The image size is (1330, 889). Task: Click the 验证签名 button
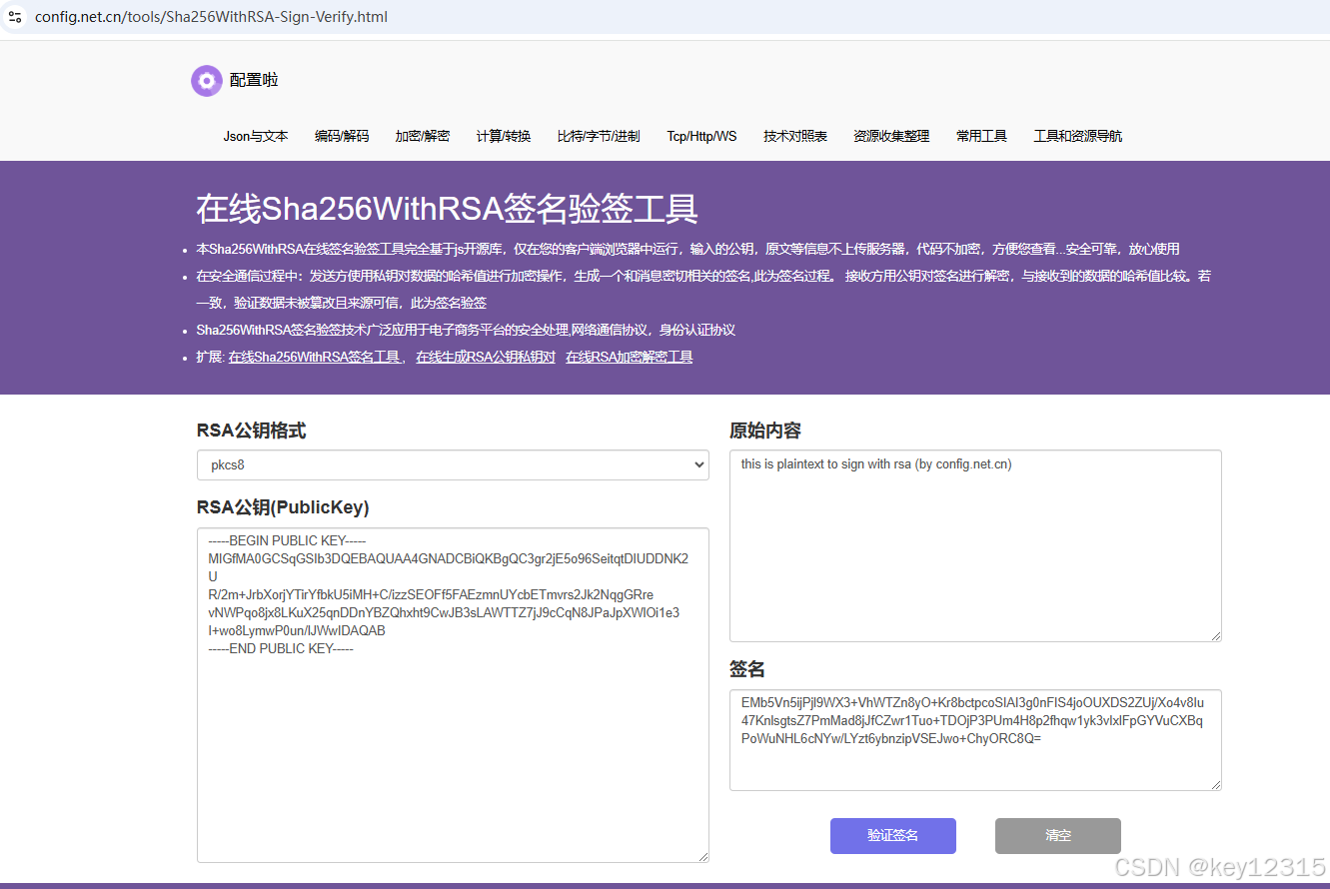892,836
